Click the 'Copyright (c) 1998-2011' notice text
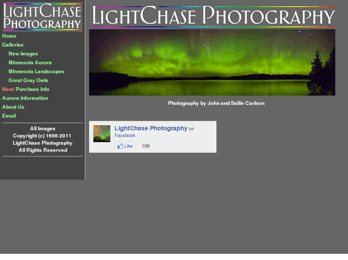This screenshot has height=260, width=348. pos(42,135)
